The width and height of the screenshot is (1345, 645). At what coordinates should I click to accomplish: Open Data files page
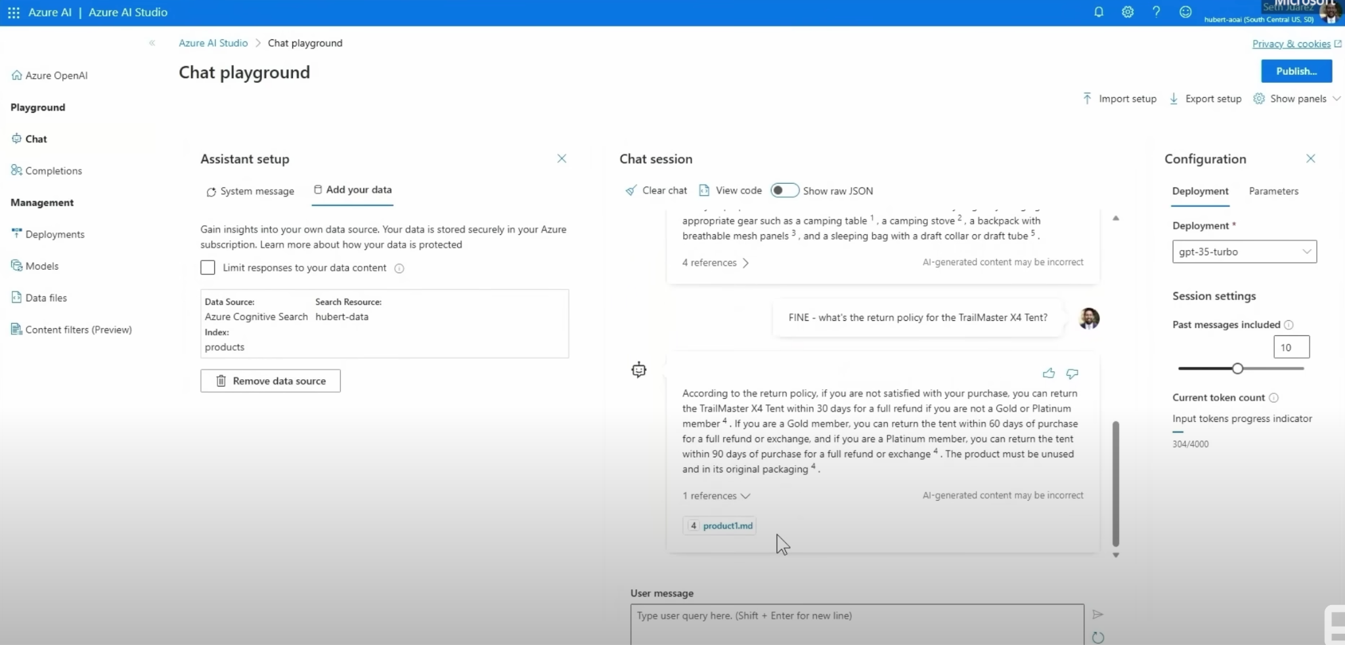39,298
